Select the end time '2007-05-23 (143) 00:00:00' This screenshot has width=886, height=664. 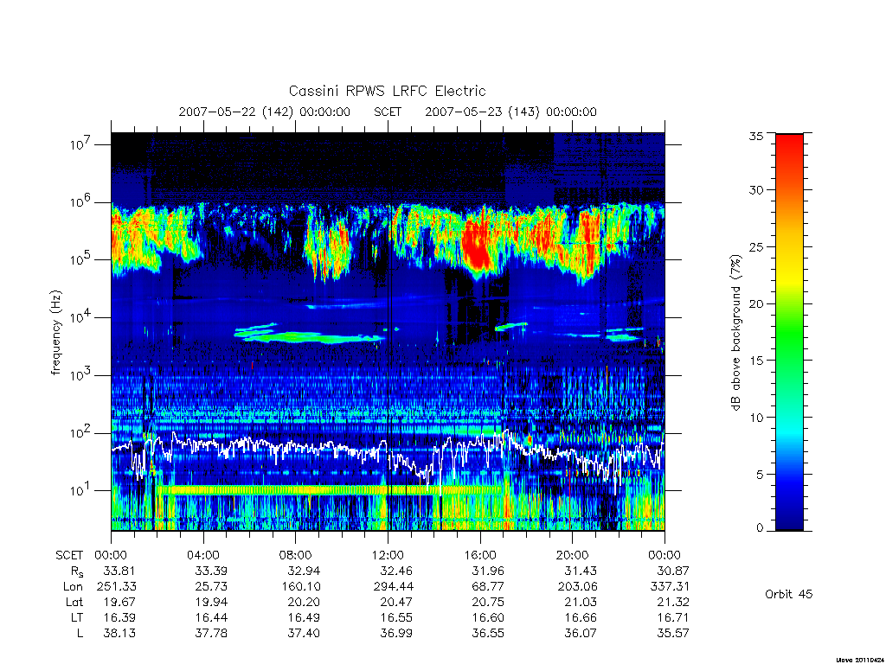(x=510, y=112)
